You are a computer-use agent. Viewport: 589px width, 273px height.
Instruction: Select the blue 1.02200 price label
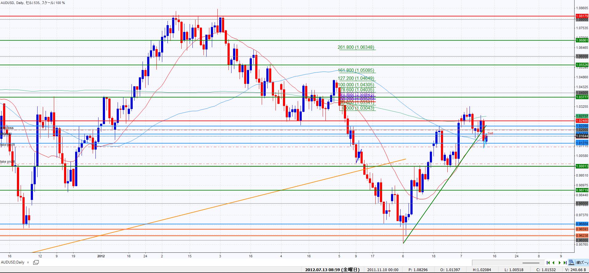click(x=582, y=126)
